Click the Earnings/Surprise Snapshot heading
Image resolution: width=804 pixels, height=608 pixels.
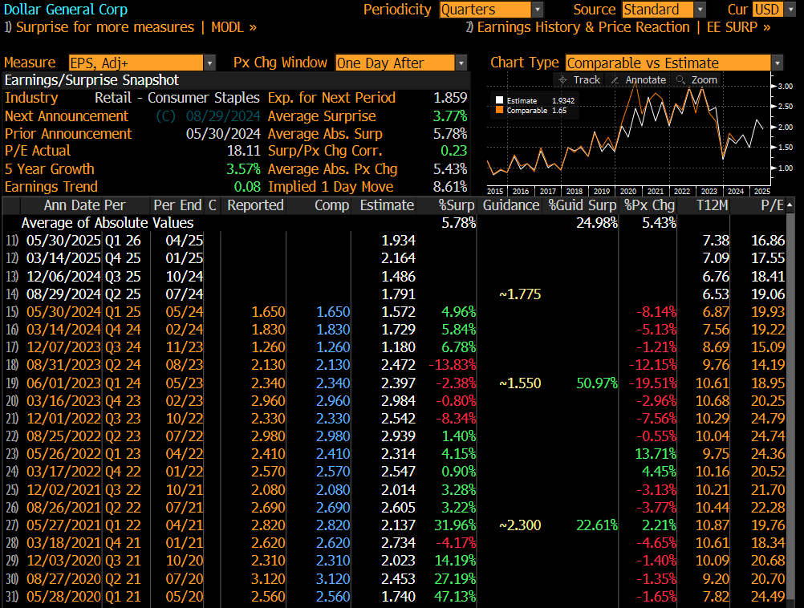(x=91, y=80)
